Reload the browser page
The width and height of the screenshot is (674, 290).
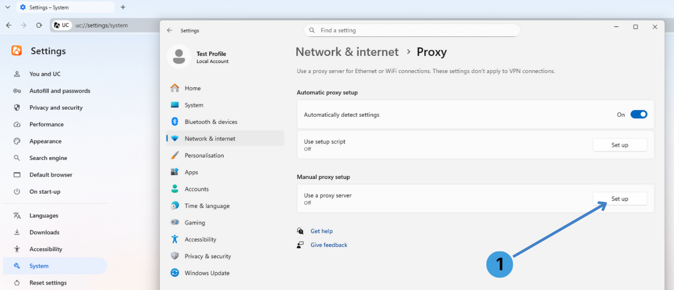coord(39,25)
